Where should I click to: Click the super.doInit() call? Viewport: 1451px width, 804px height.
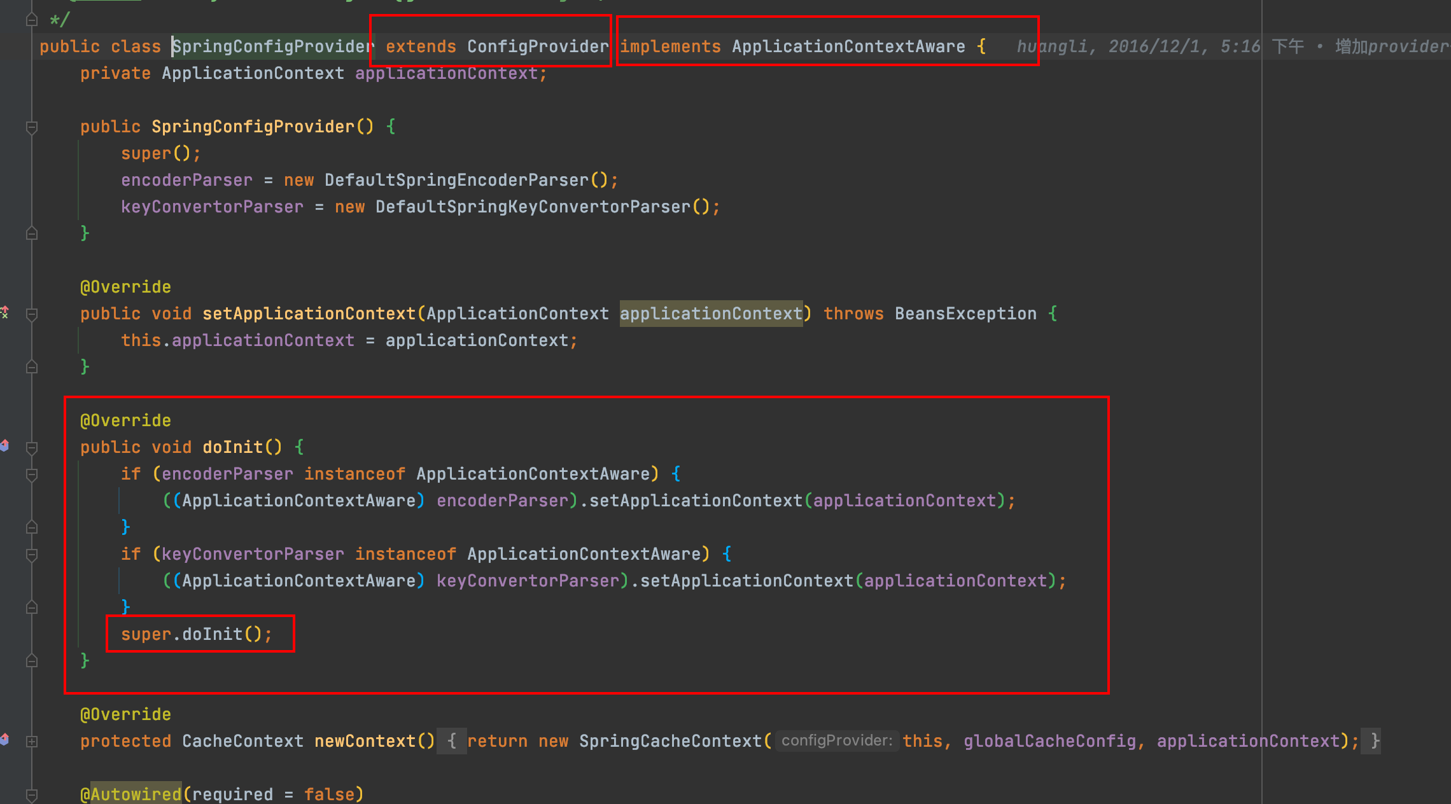(x=196, y=634)
